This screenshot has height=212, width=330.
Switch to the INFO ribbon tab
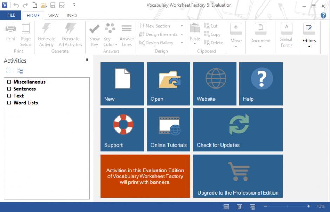[x=72, y=15]
